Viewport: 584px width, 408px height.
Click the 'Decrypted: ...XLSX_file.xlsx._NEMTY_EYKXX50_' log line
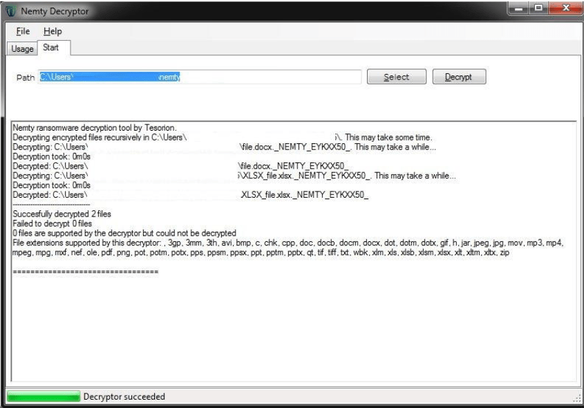coord(190,195)
